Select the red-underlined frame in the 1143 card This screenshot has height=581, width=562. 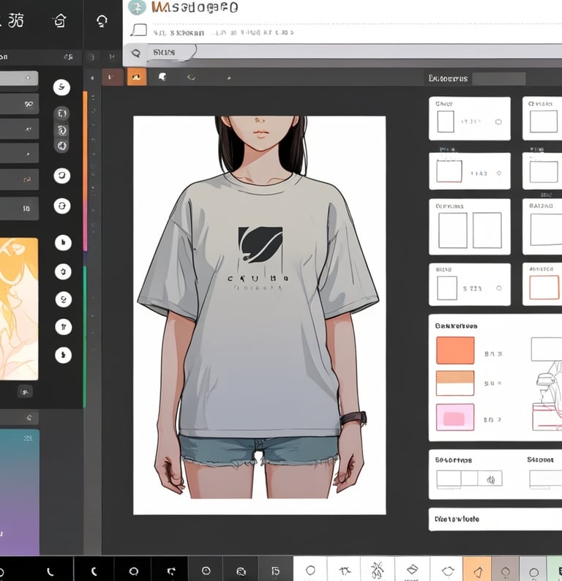(x=449, y=171)
